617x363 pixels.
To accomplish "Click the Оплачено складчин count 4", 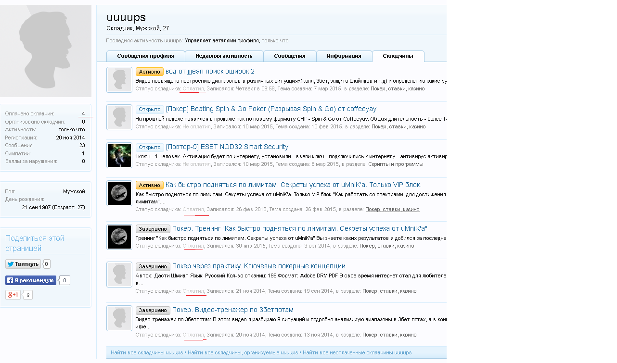I will click(83, 114).
